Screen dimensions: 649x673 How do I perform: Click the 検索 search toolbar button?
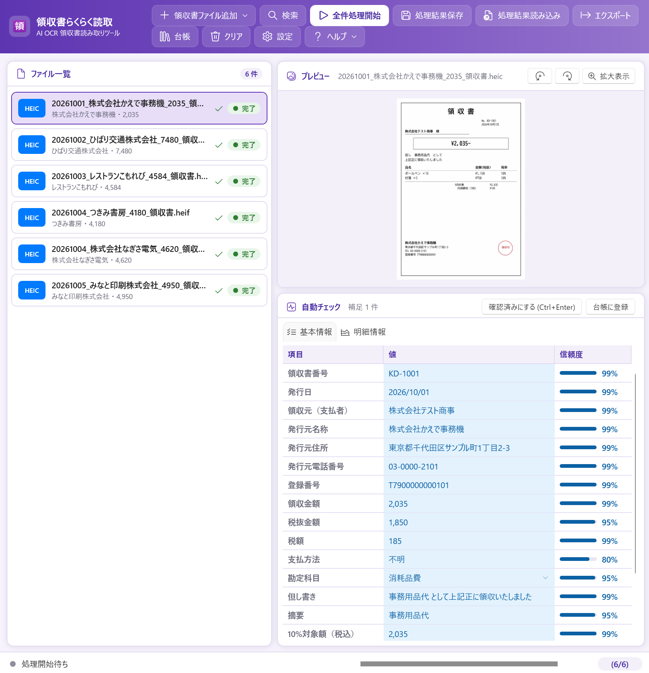pos(283,15)
